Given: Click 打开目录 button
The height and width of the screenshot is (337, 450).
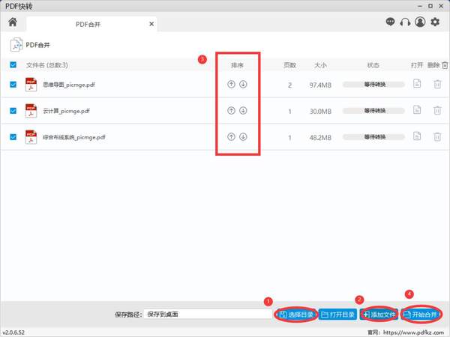Looking at the screenshot, I should pos(337,315).
